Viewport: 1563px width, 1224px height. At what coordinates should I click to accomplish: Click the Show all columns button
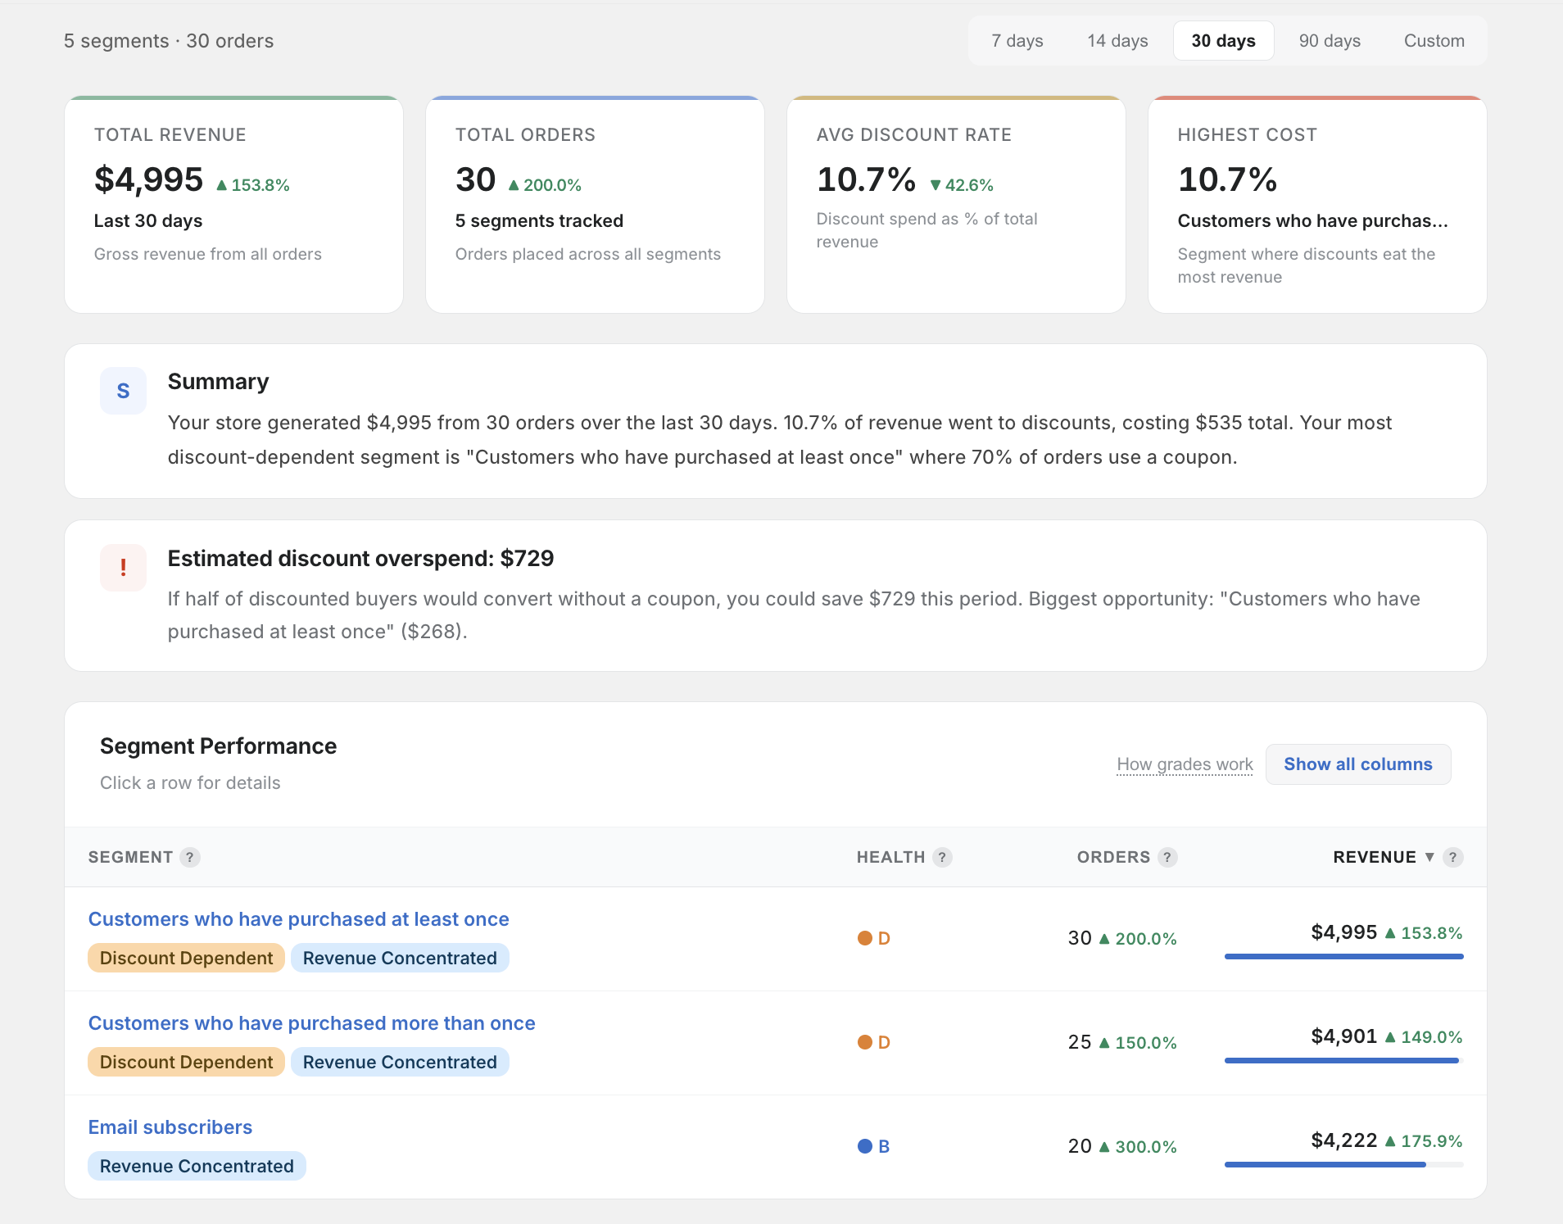click(x=1357, y=764)
